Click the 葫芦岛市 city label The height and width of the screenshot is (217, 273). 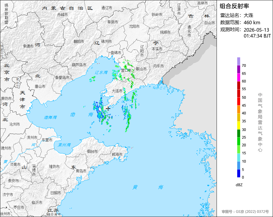click(79, 65)
